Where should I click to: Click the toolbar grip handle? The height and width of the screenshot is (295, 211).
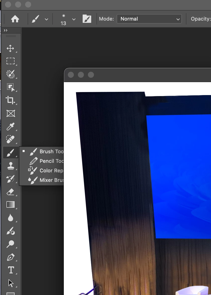click(11, 36)
